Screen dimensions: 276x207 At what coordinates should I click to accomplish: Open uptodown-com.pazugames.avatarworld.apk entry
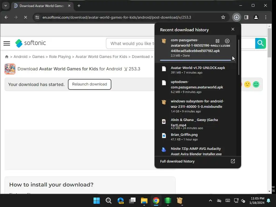tap(195, 87)
